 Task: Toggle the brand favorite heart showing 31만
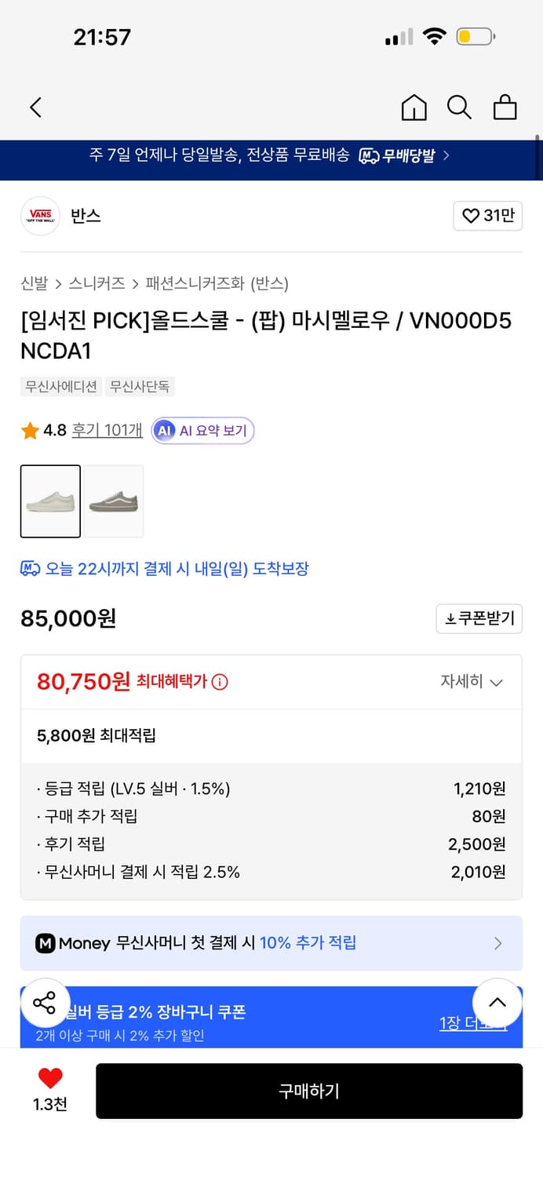tap(487, 216)
